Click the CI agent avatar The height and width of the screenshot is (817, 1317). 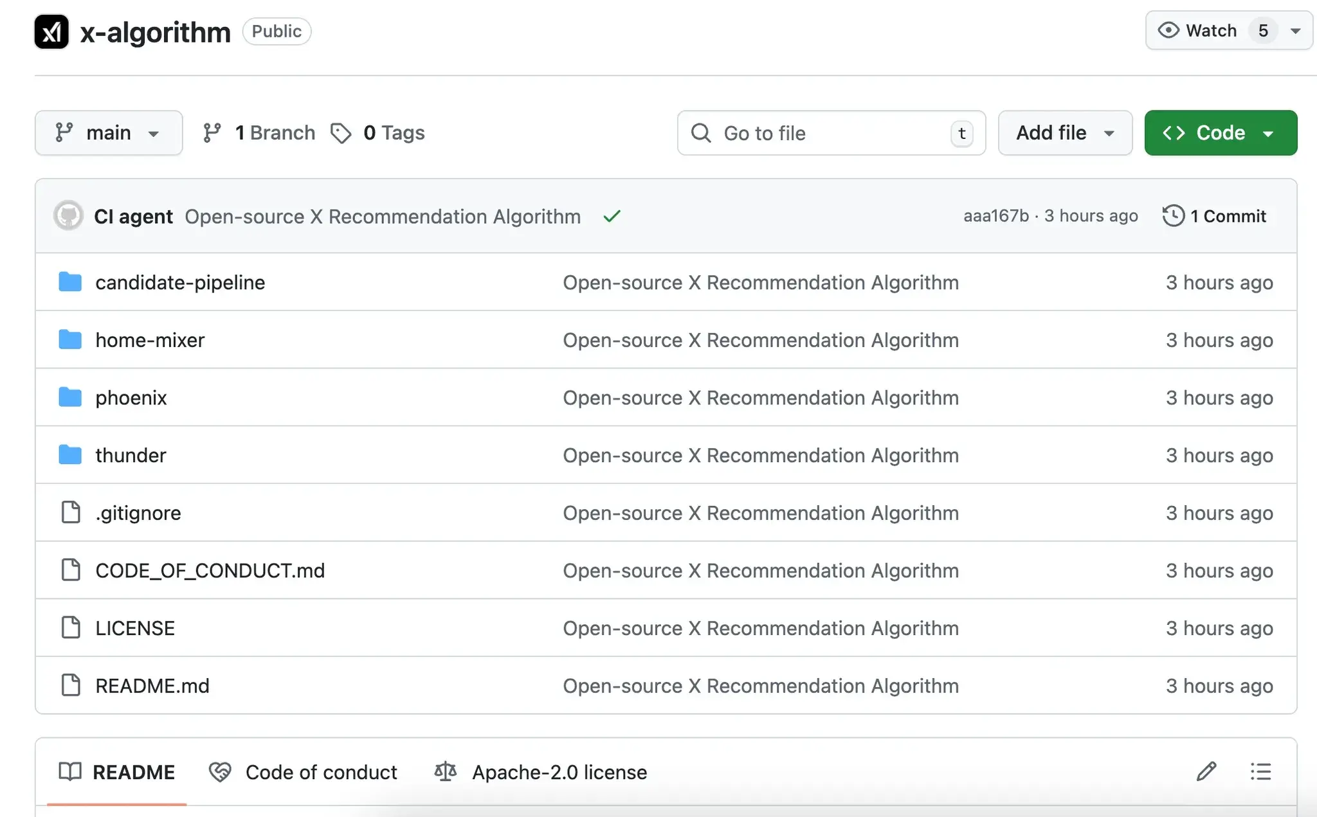click(x=68, y=216)
